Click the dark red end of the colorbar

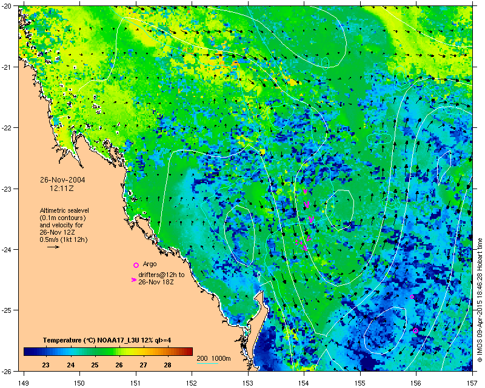189,352
